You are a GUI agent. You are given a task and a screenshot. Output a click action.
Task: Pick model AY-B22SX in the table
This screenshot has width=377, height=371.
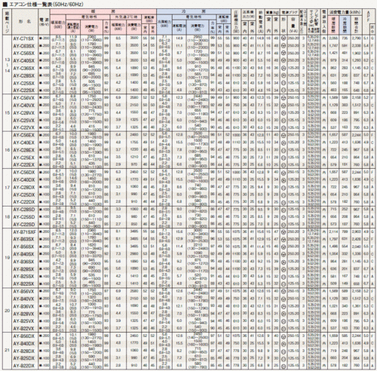24,284
